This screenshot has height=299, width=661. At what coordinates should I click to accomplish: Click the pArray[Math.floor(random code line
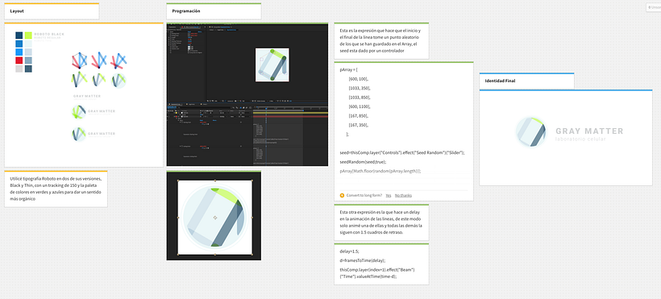click(380, 171)
